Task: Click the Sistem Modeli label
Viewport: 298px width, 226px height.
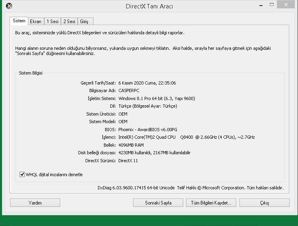Action: pyautogui.click(x=102, y=122)
